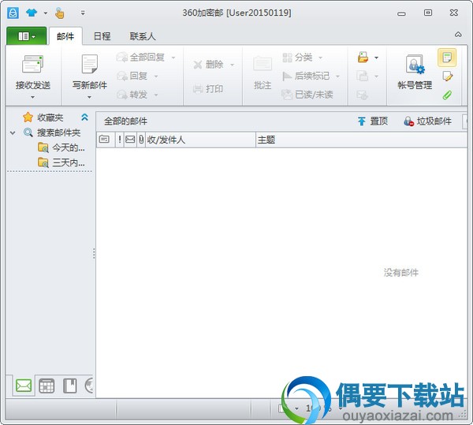Click the 打印 print button
This screenshot has height=425, width=473.
[208, 88]
